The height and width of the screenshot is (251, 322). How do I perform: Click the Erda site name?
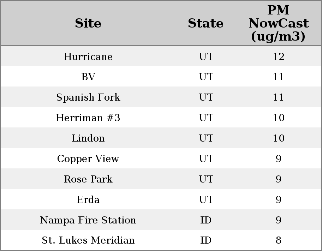(x=88, y=200)
